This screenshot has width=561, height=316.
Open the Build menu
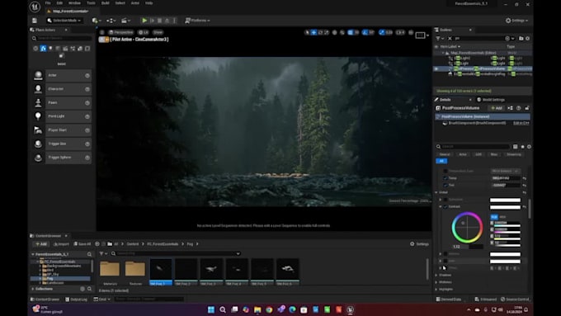pos(106,2)
